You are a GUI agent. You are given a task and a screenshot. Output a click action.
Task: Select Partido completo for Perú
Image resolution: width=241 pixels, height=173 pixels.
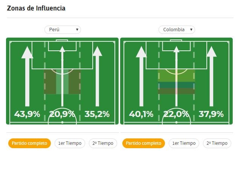[x=29, y=143]
